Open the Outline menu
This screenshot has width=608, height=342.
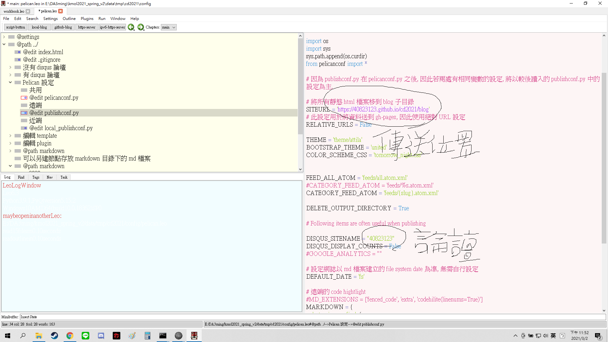coord(69,19)
